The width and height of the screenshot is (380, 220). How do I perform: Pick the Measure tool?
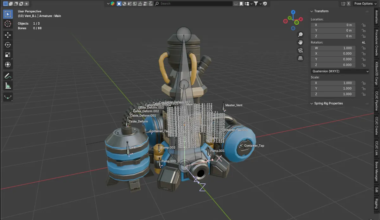point(8,86)
